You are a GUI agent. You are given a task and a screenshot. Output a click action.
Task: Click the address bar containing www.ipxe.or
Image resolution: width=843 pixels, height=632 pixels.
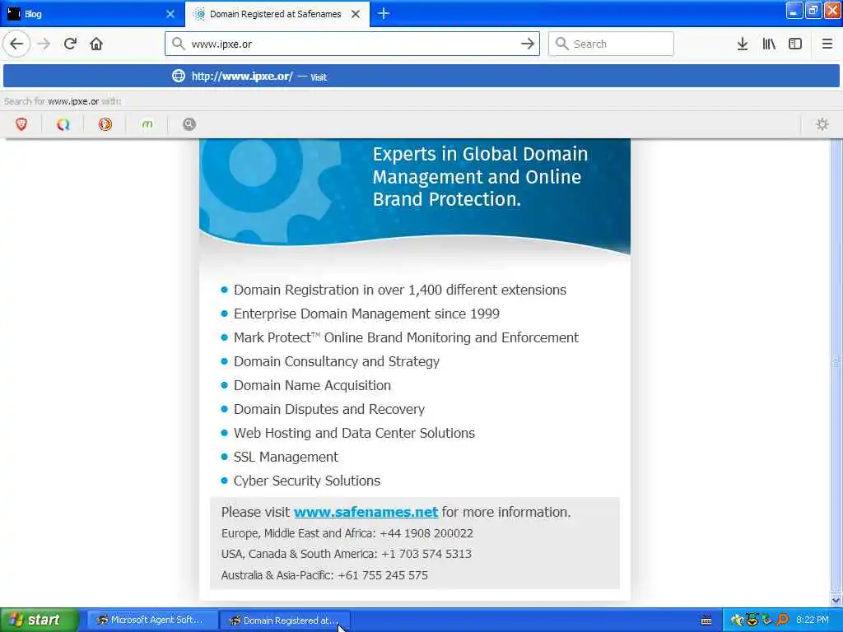tap(352, 44)
